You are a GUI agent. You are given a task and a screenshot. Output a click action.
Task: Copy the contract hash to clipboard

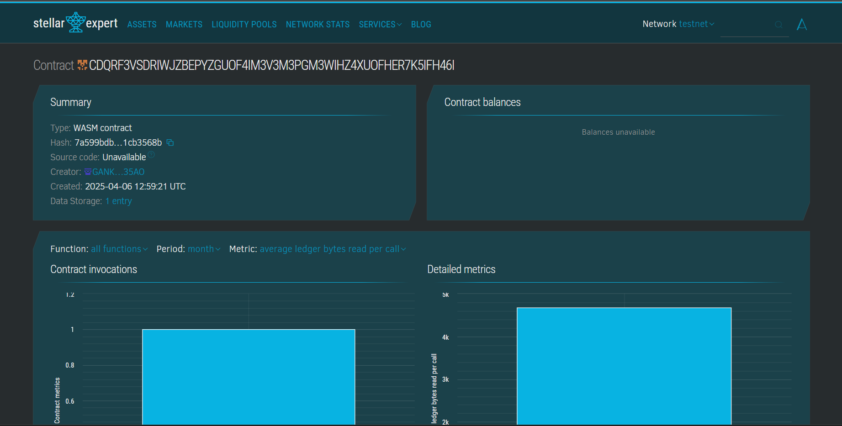(170, 143)
